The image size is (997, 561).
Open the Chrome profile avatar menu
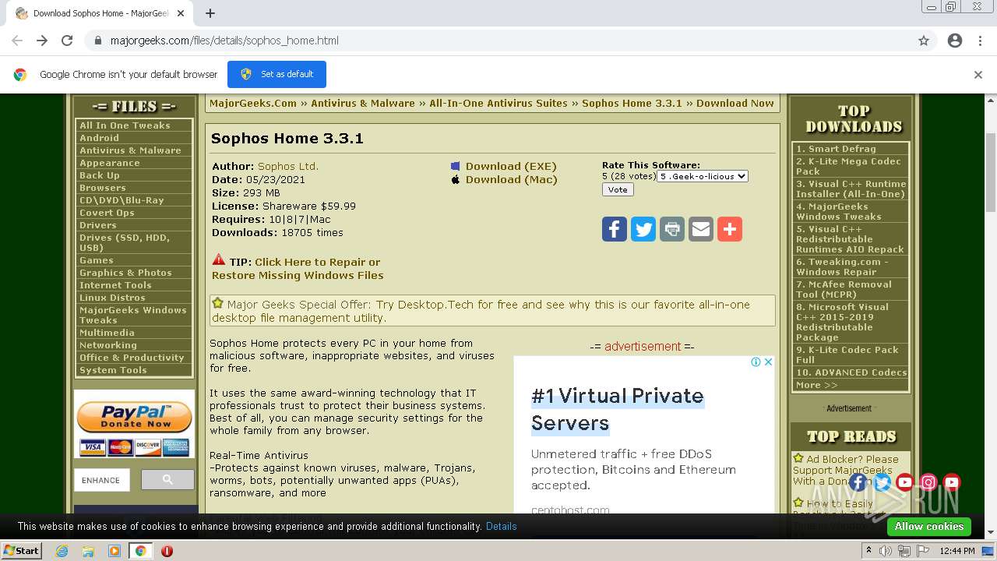point(955,41)
